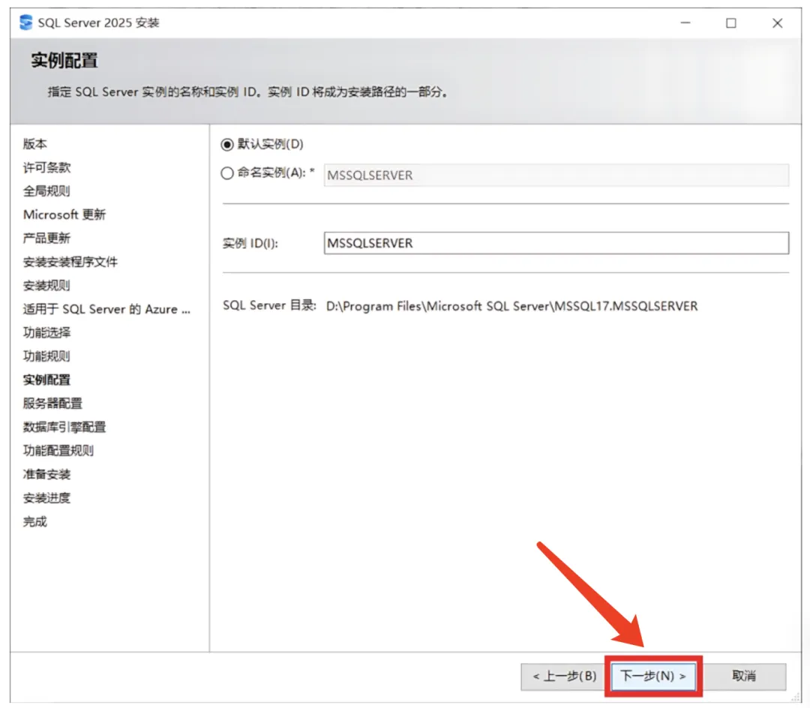The image size is (810, 708).
Task: Click the SQL Server 目录: label
Action: (x=269, y=306)
